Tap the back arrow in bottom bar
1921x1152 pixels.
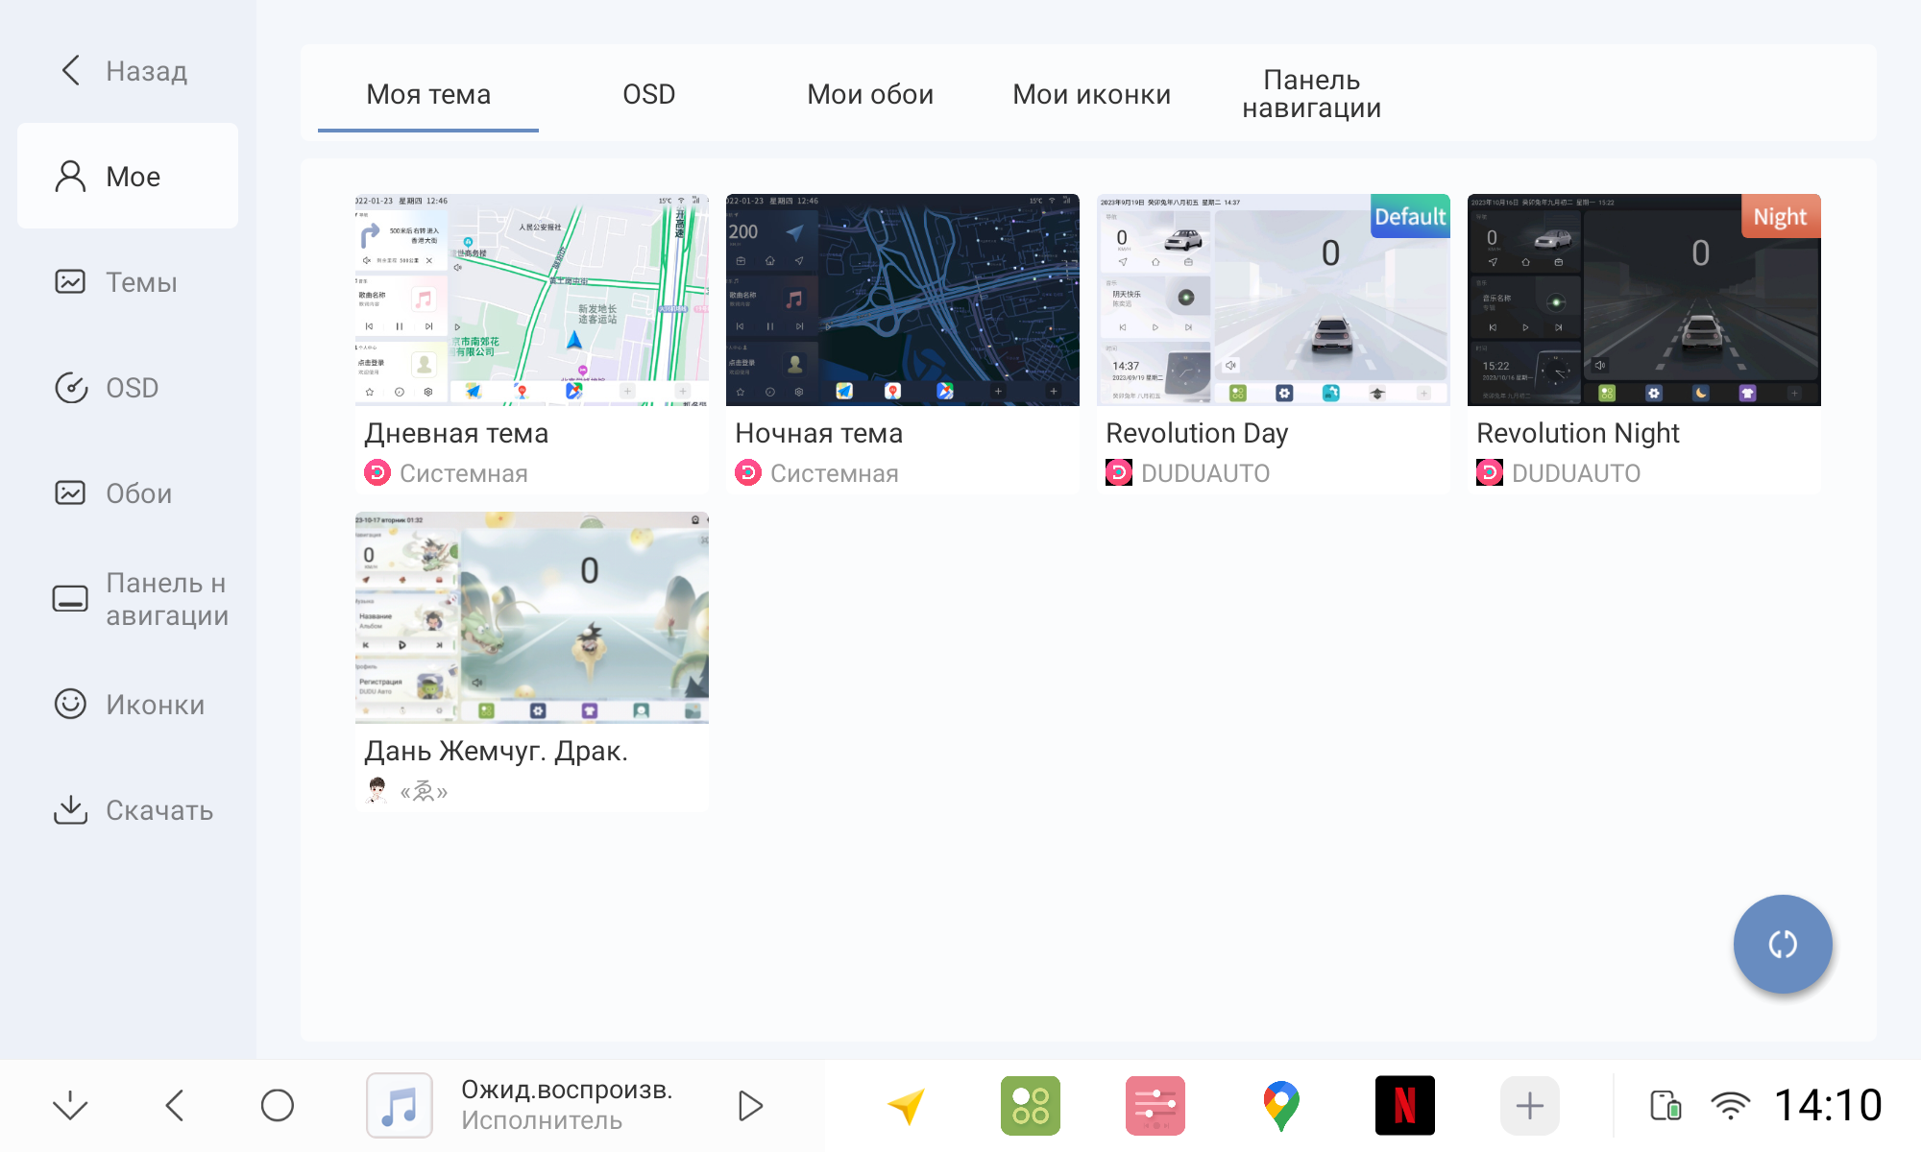(175, 1105)
